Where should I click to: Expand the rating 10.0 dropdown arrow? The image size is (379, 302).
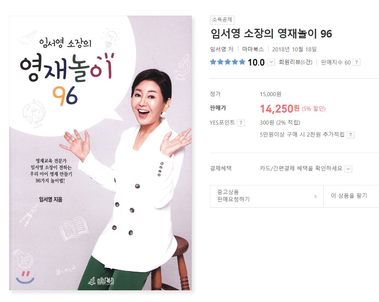(x=271, y=62)
